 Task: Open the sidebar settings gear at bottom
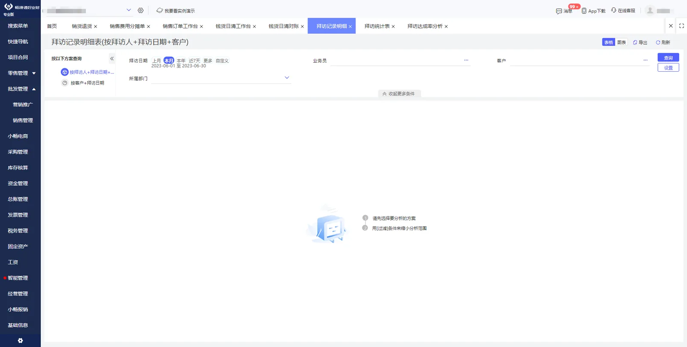pyautogui.click(x=20, y=341)
